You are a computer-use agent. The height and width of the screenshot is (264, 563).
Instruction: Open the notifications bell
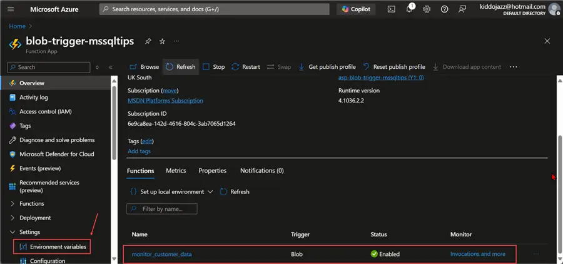(409, 9)
